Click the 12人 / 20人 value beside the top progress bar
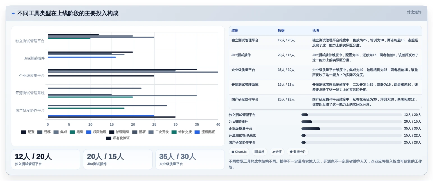The image size is (433, 181). (413, 115)
